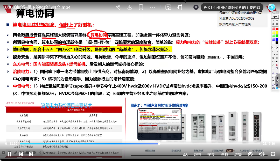
Task: Select the pen drawing tool in the palette
Action: tap(277, 47)
